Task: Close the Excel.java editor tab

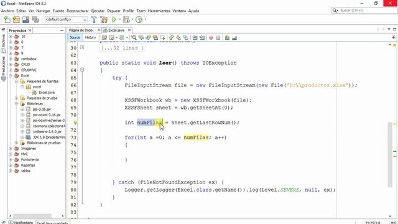Action: pos(129,30)
